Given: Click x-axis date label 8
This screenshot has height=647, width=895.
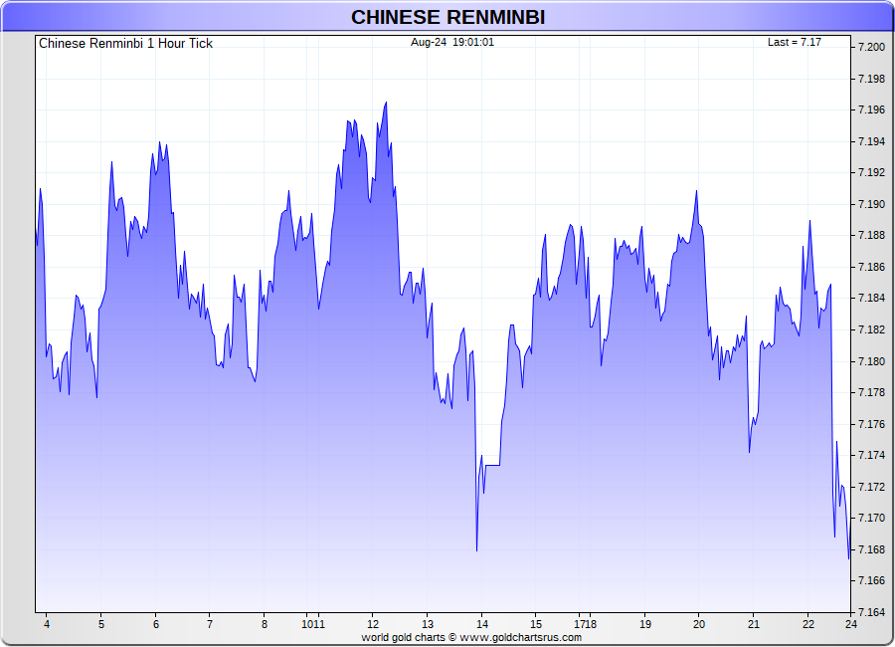Looking at the screenshot, I should click(265, 624).
